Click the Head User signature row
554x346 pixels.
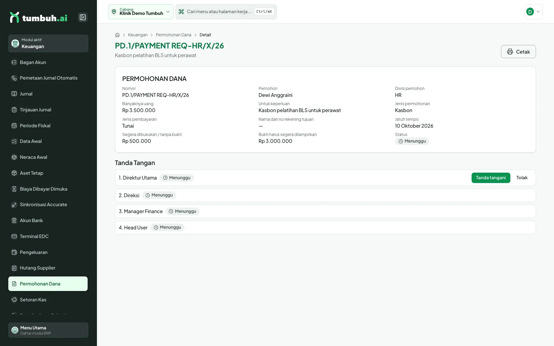(325, 228)
